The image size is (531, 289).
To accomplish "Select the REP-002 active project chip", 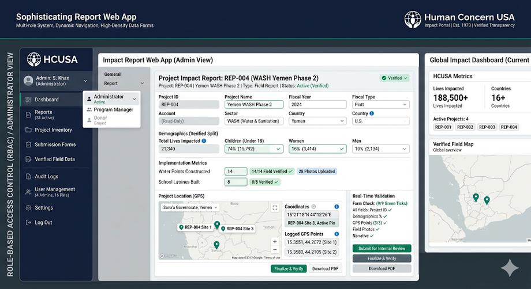I will [x=465, y=127].
